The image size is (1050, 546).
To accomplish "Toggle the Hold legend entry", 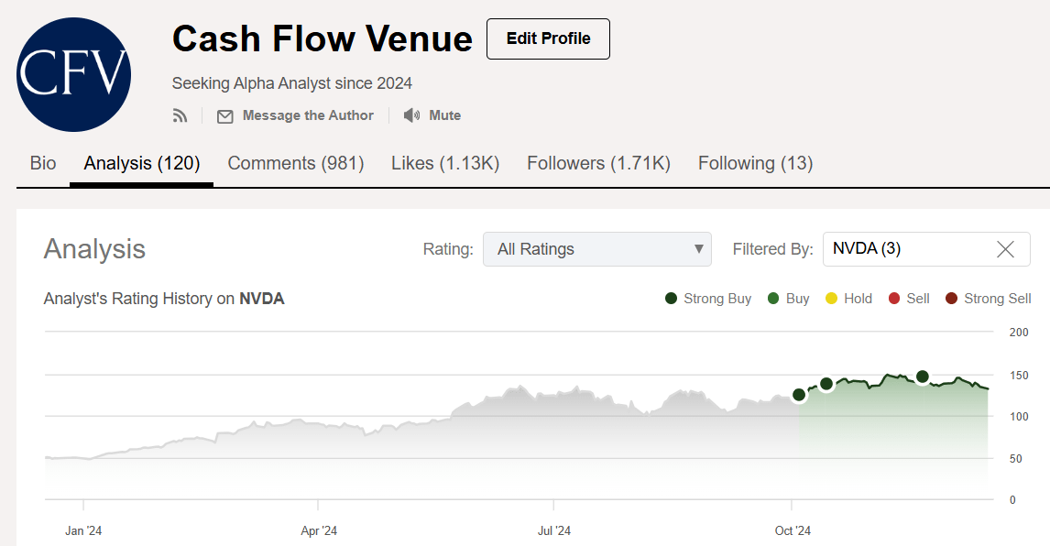I will point(848,299).
